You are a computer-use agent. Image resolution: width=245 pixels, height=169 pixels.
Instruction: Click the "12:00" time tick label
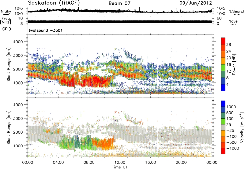[x=120, y=163]
